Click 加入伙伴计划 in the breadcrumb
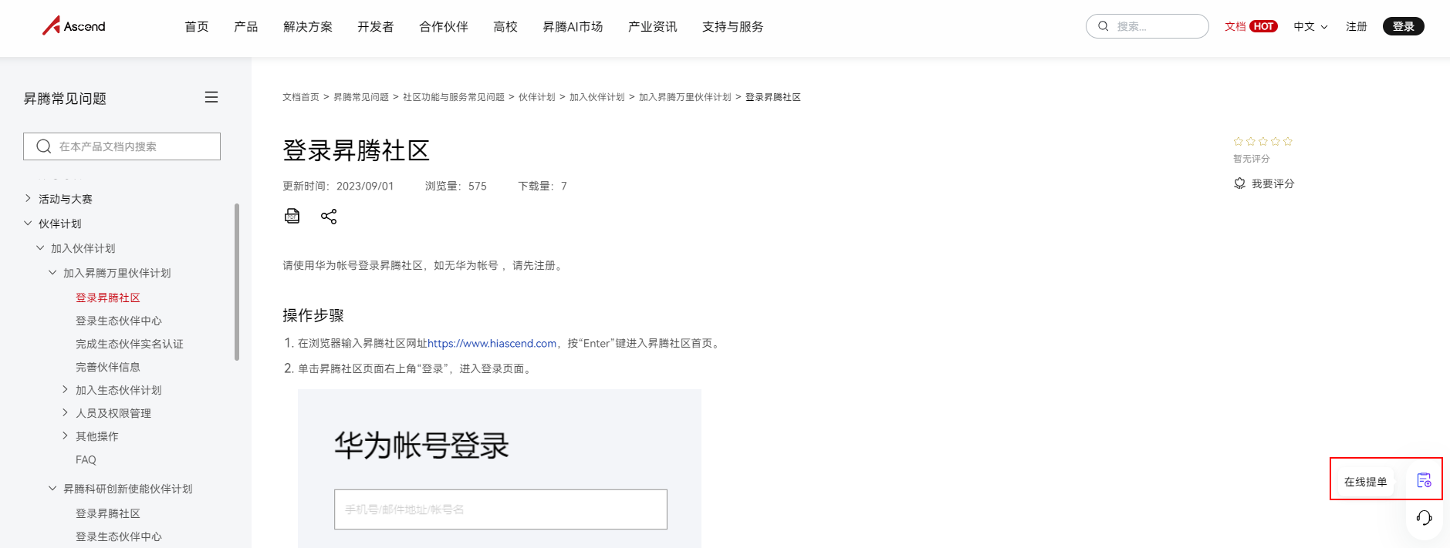 tap(597, 97)
